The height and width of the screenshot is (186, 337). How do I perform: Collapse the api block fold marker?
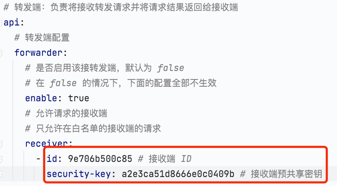point(1,22)
